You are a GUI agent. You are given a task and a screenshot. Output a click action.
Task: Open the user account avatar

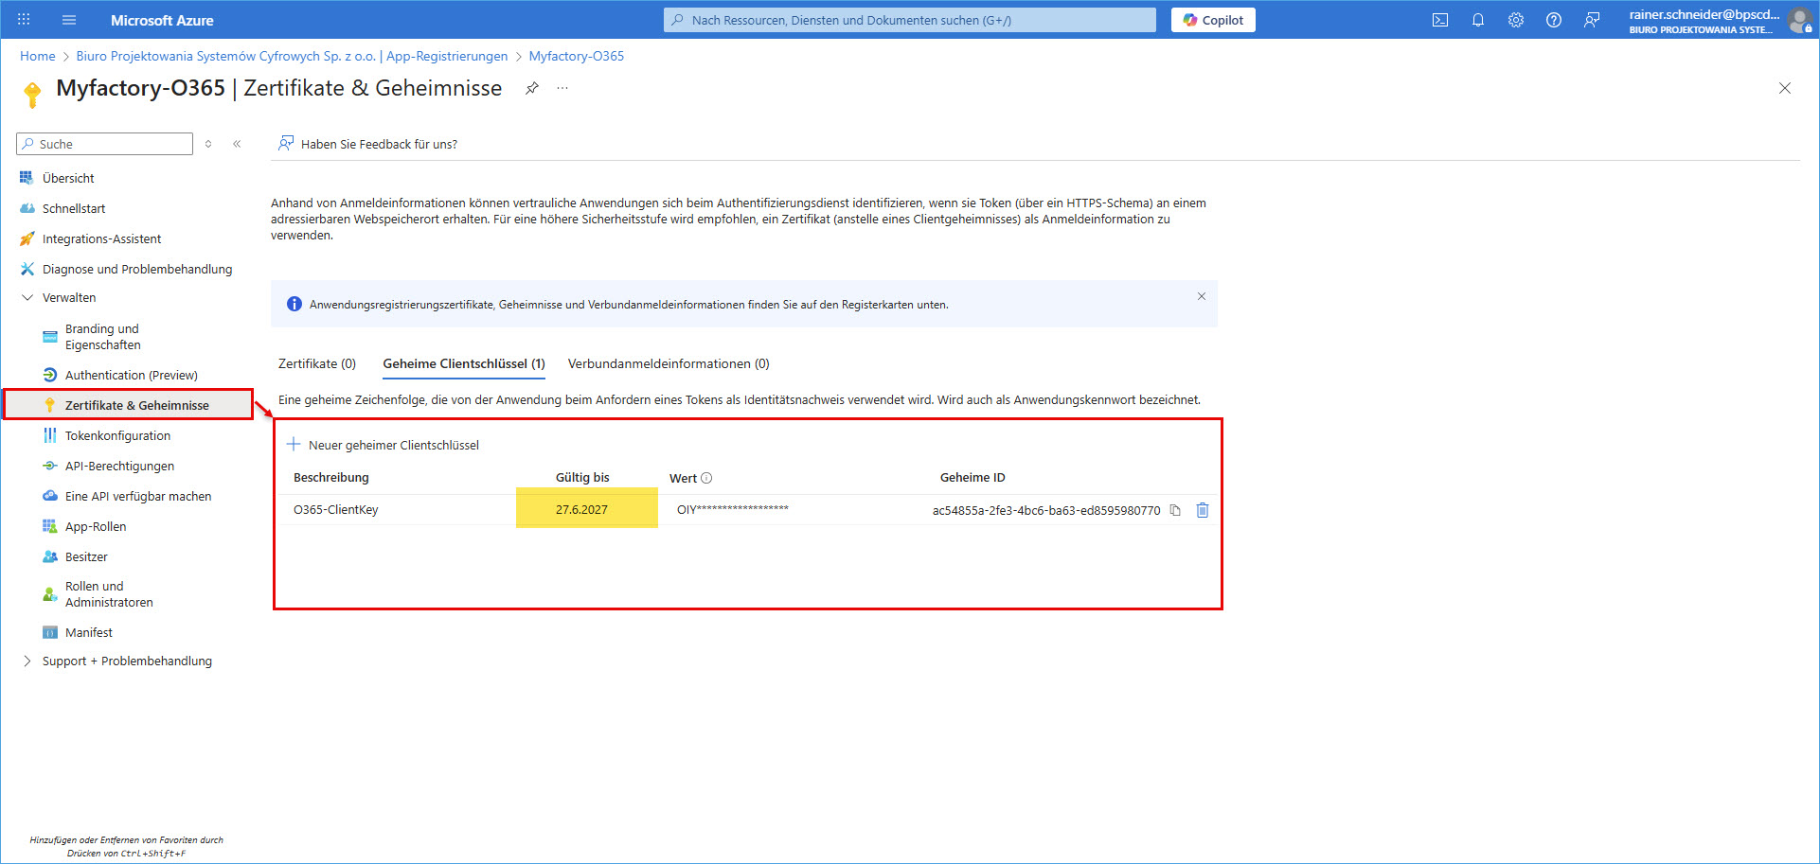(x=1799, y=21)
